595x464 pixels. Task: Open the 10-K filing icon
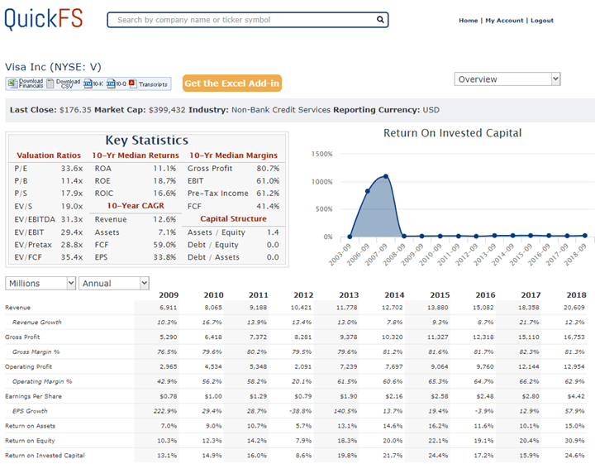pos(88,84)
